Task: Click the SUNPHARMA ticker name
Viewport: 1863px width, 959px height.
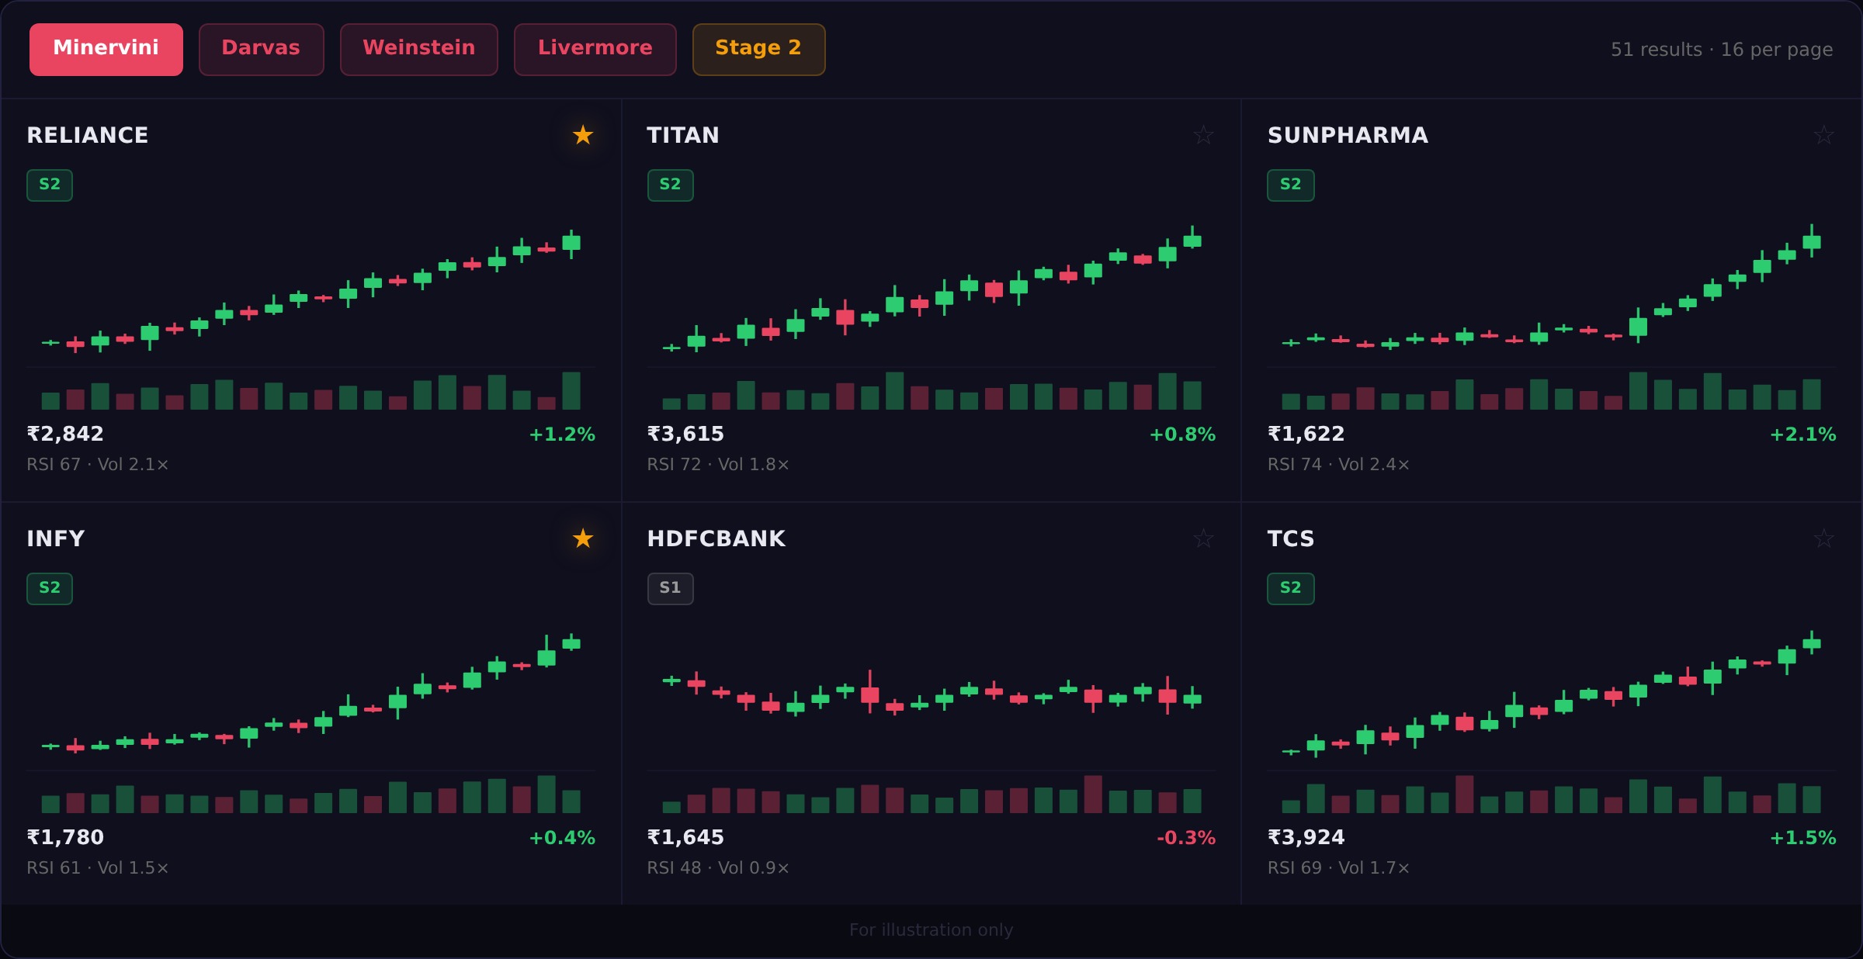Action: click(1348, 136)
